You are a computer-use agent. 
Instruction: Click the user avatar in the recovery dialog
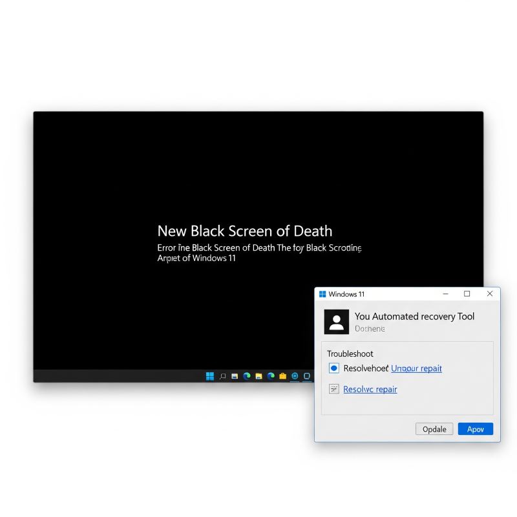click(x=336, y=322)
